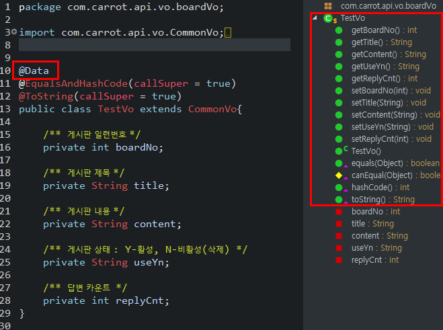Select 'toString() : String' in outline

coord(383,200)
